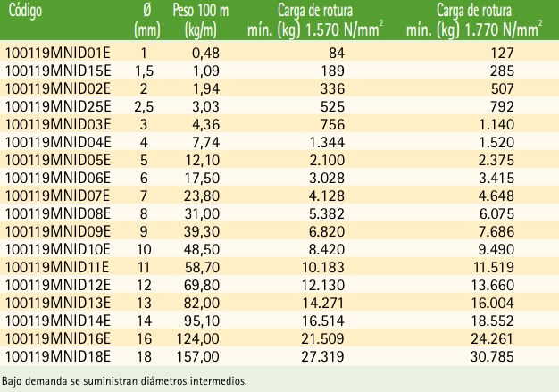Select the footnote about diámetros intermedios

coord(124,381)
